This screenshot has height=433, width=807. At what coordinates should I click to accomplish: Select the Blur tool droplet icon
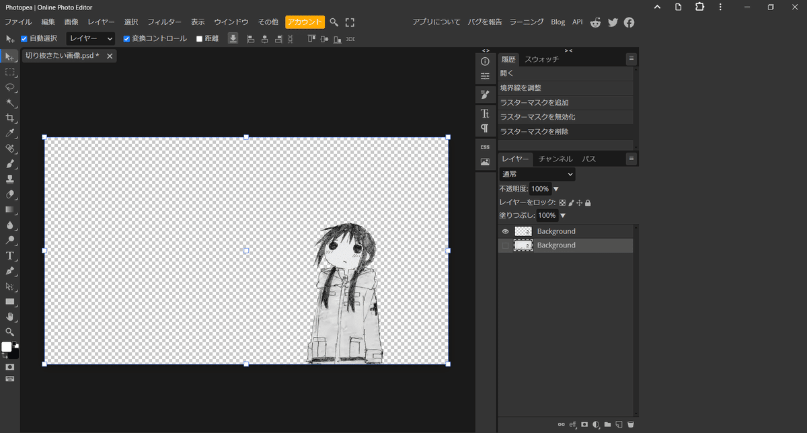click(9, 225)
